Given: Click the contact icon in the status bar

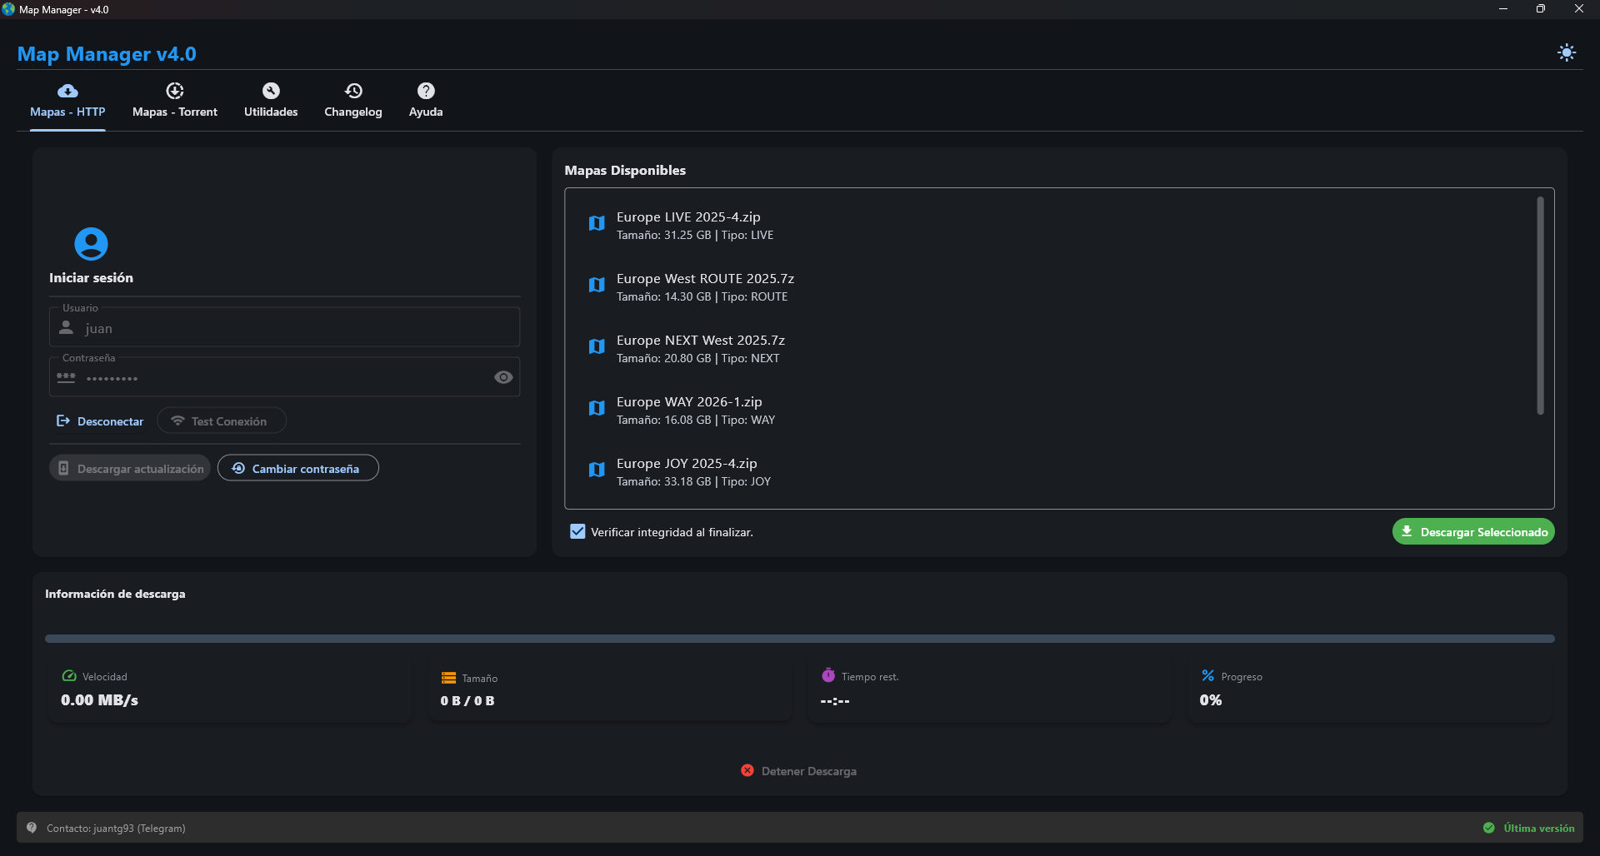Looking at the screenshot, I should [x=32, y=828].
